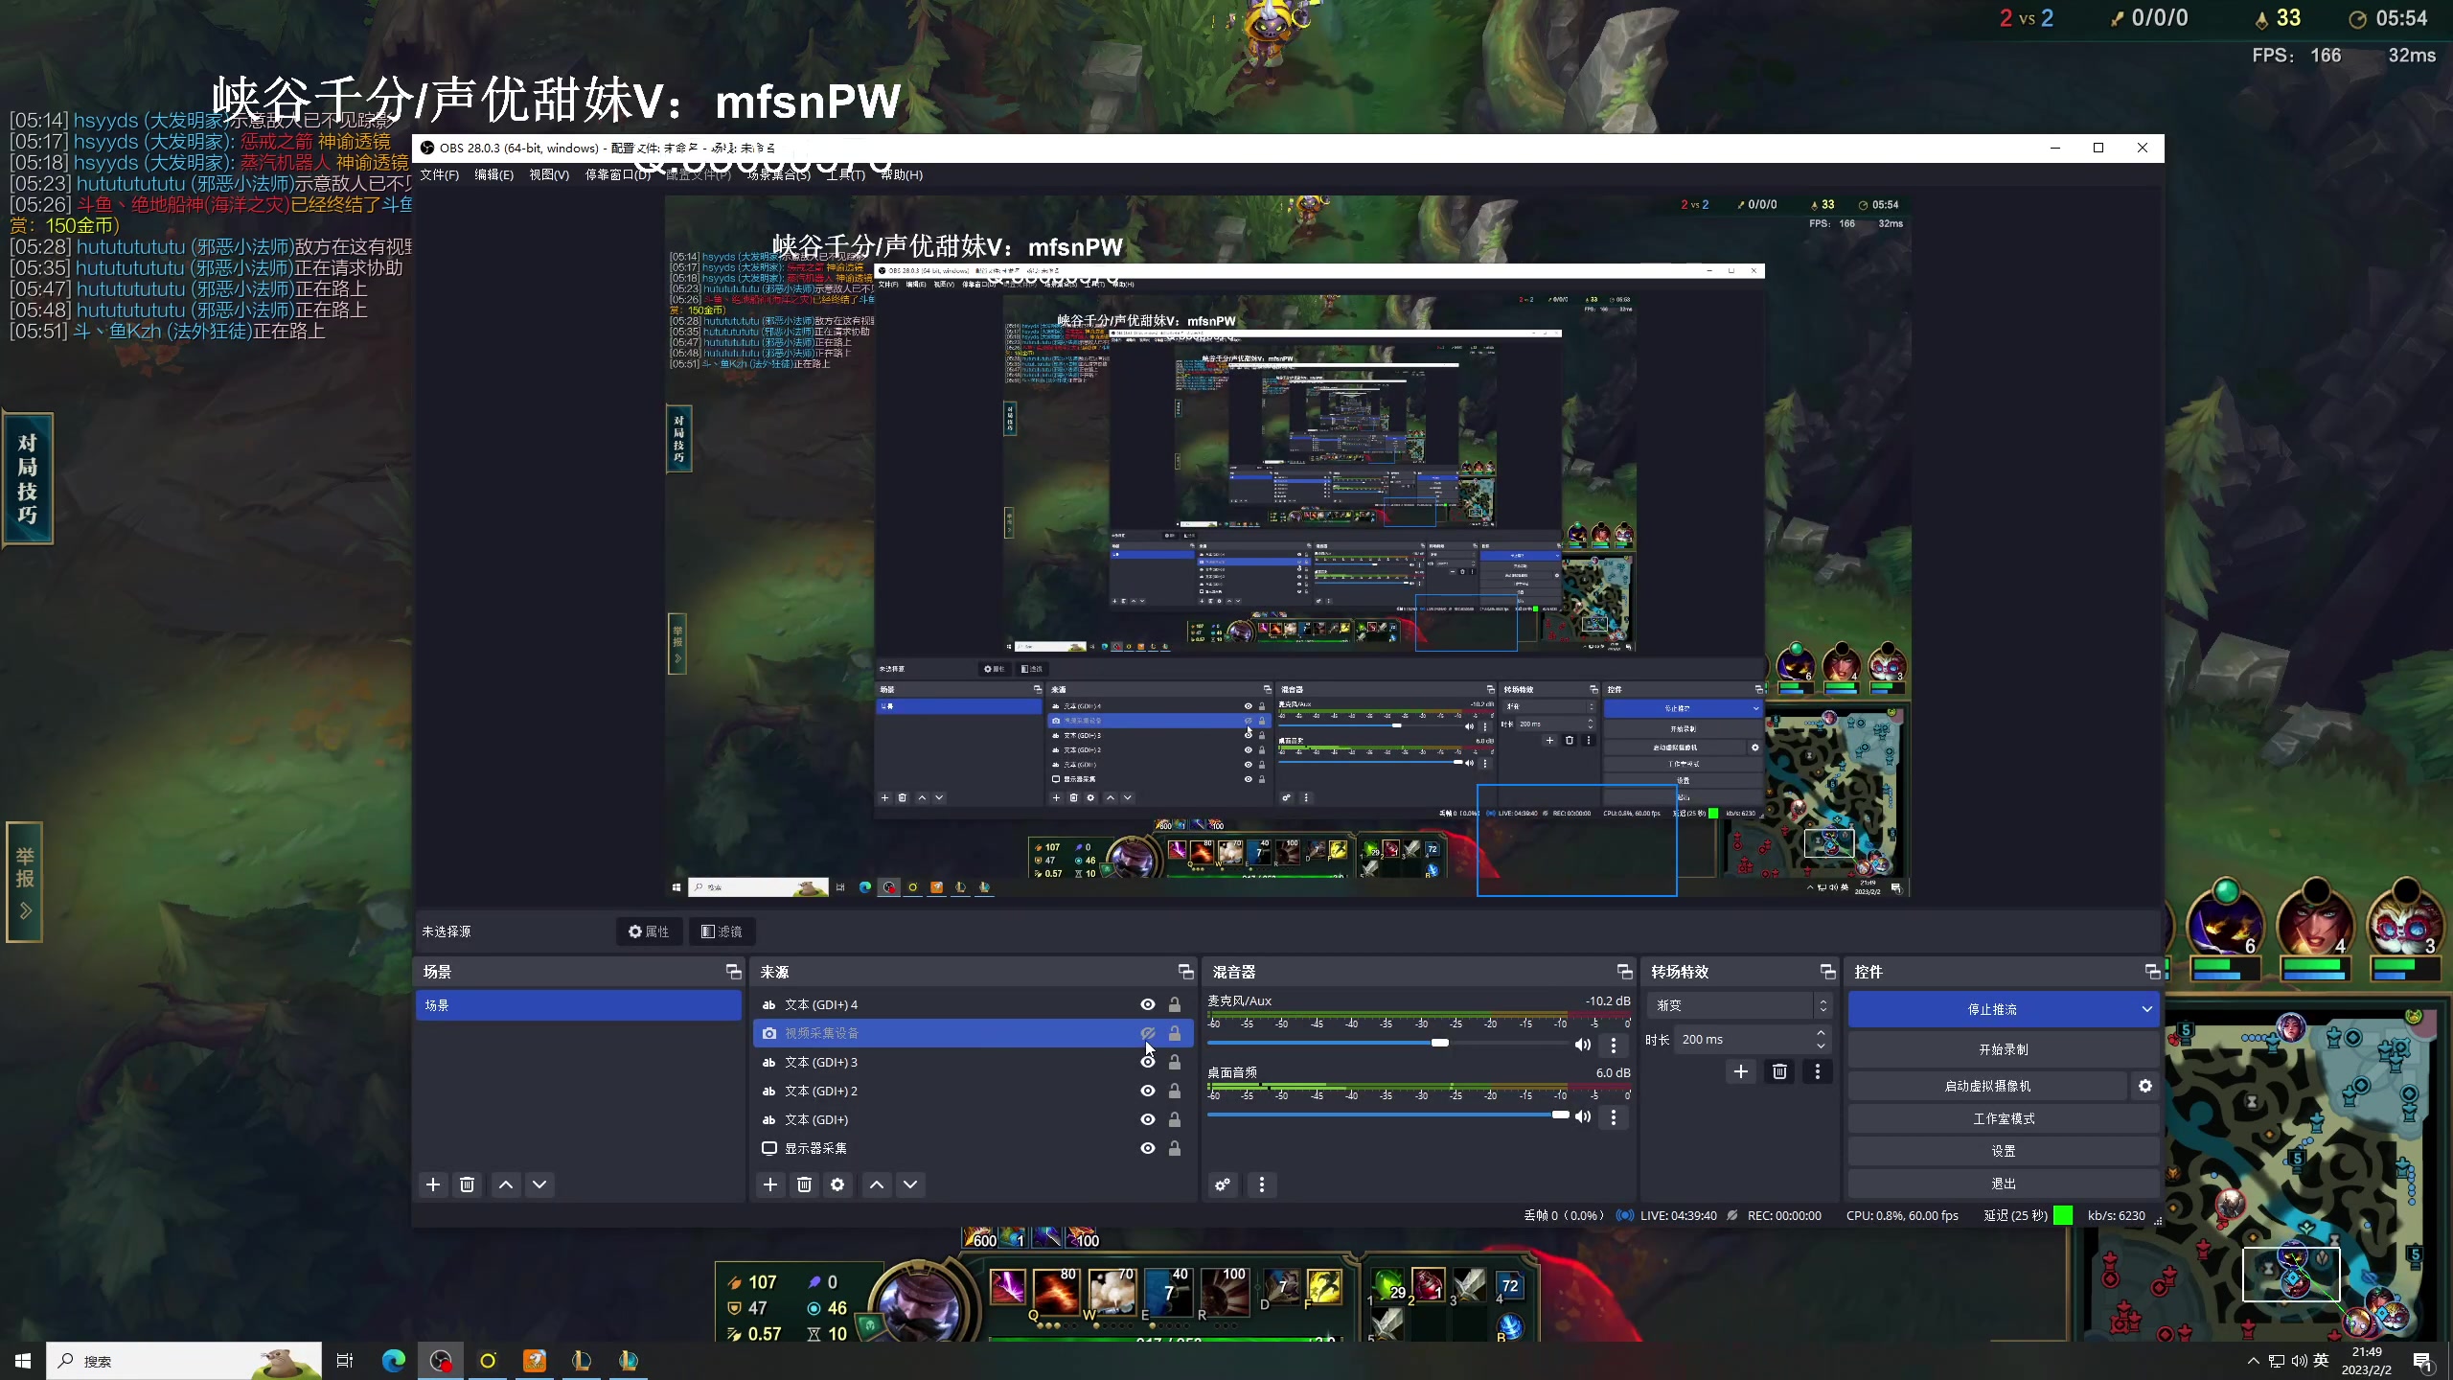Adjust 麦克风/Aux volume slider handle

tap(1440, 1043)
